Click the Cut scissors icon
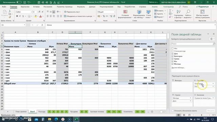The height and width of the screenshot is (122, 217). tap(10, 11)
